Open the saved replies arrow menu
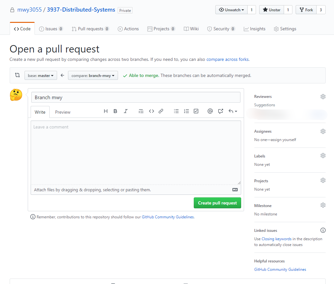 point(233,111)
